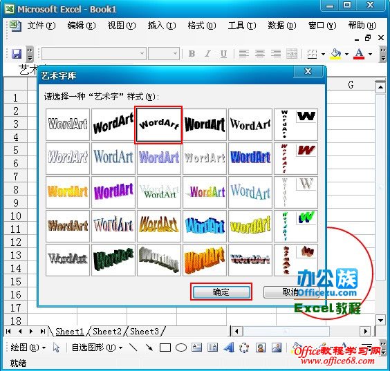390x371 pixels.
Task: Click the previous sheet navigation arrow
Action: coord(20,331)
